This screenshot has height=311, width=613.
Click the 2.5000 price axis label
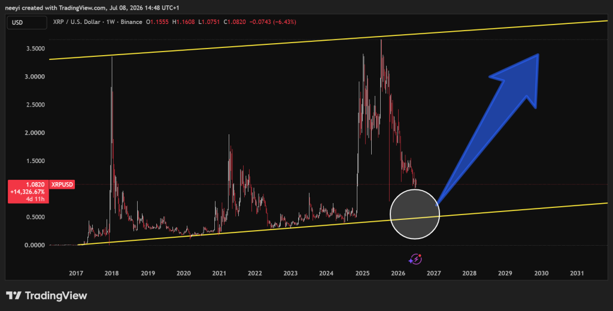pos(35,105)
